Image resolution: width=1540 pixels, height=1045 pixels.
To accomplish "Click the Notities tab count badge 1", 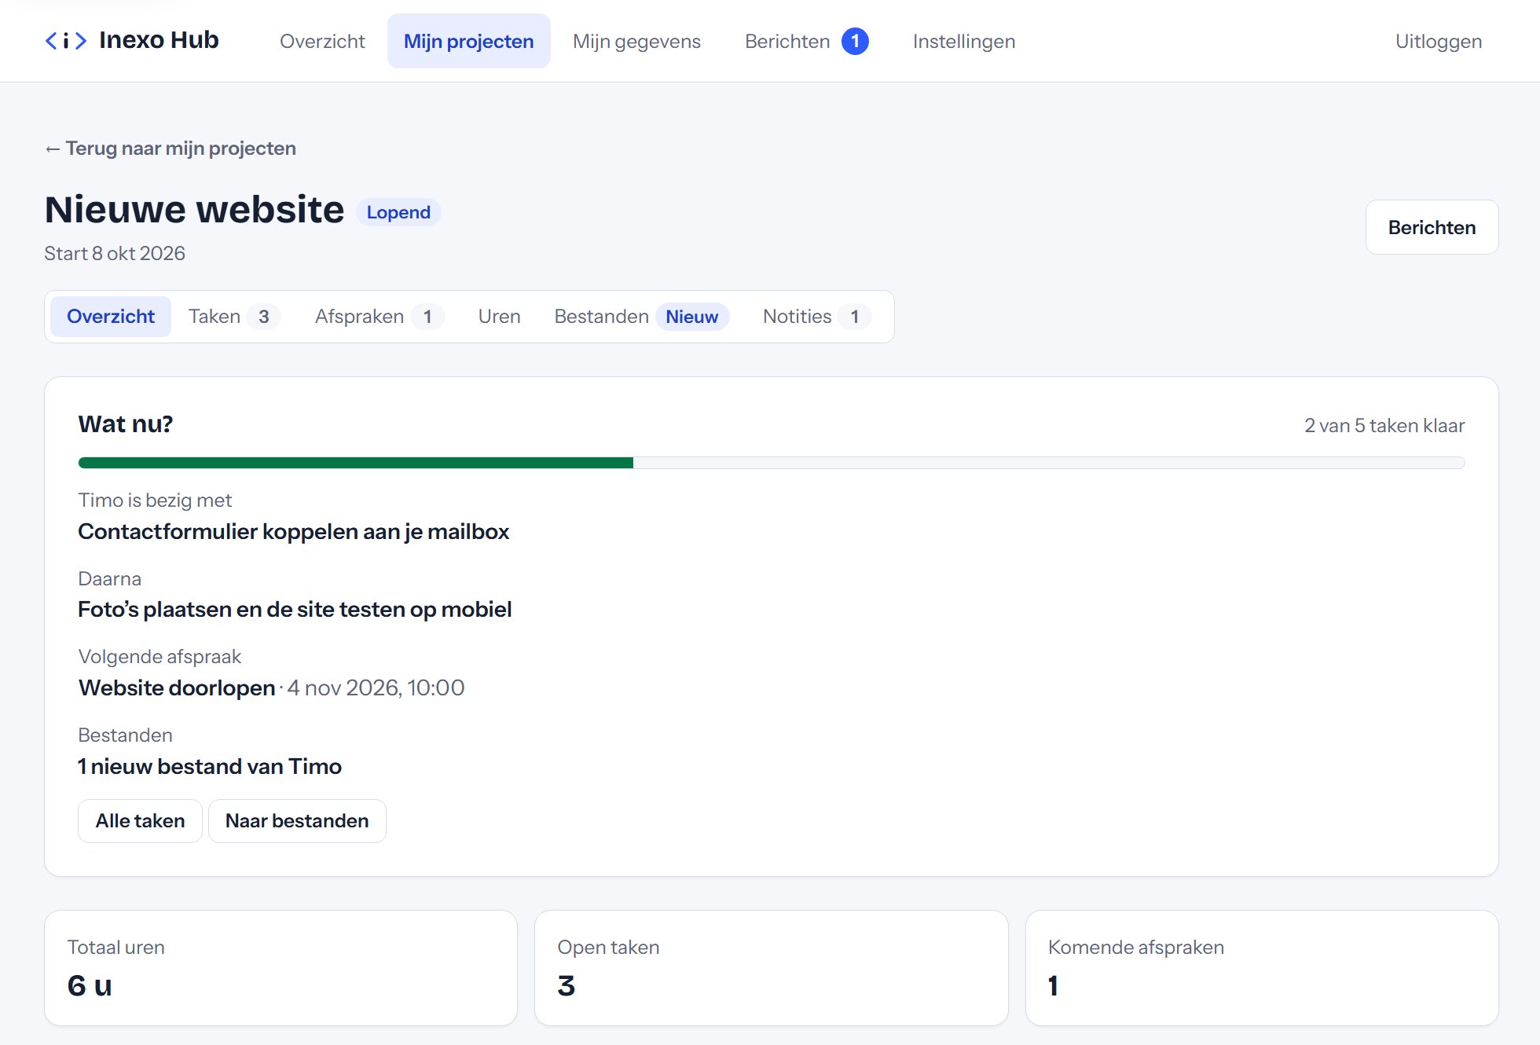I will point(855,317).
